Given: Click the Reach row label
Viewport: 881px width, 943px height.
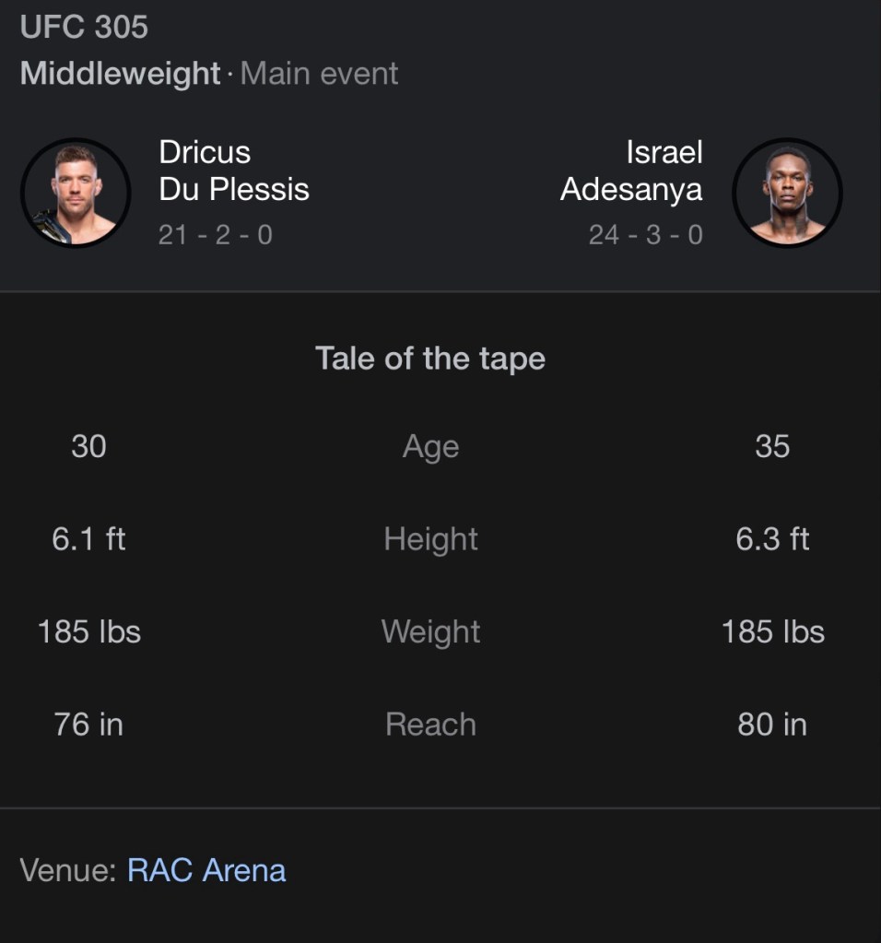Looking at the screenshot, I should pos(430,724).
